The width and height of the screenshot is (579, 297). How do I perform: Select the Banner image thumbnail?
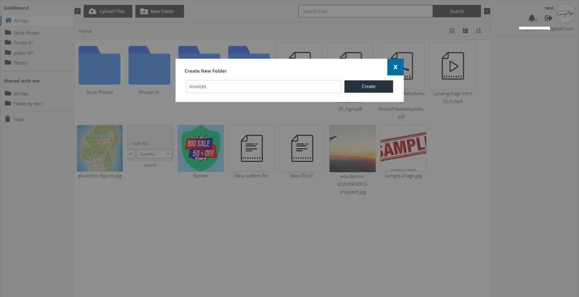tap(201, 148)
